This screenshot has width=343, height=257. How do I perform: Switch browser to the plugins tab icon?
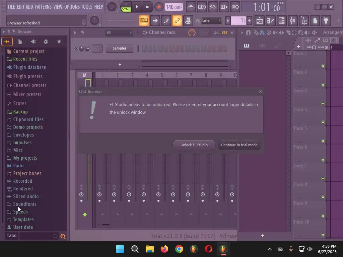coord(33,41)
